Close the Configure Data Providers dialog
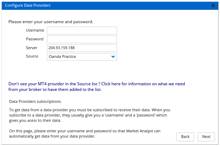Screen dimensions: 220x146 click(x=213, y=6)
